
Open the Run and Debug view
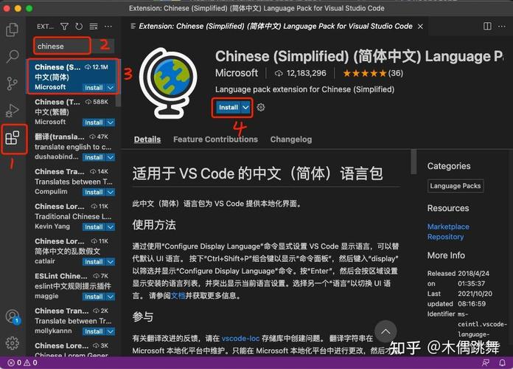tap(13, 111)
